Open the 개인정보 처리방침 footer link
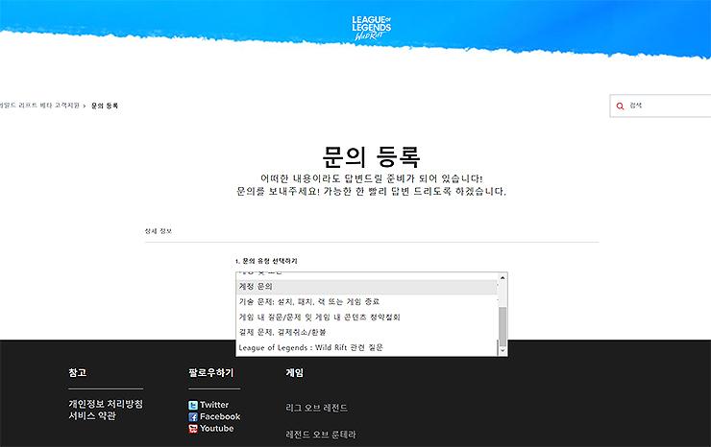This screenshot has height=447, width=711. tap(106, 404)
